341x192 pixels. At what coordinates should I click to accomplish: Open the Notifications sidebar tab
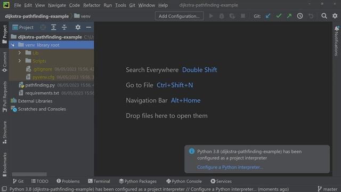pos(337,41)
